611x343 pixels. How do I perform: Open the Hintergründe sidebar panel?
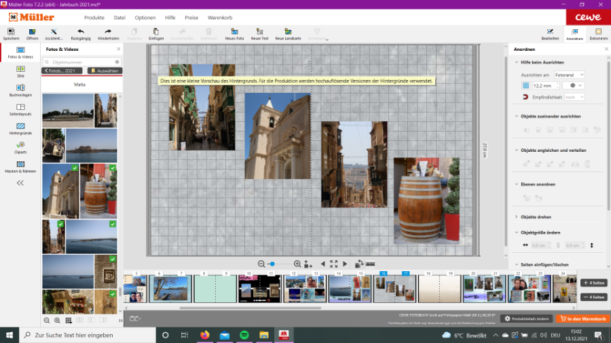pyautogui.click(x=20, y=127)
